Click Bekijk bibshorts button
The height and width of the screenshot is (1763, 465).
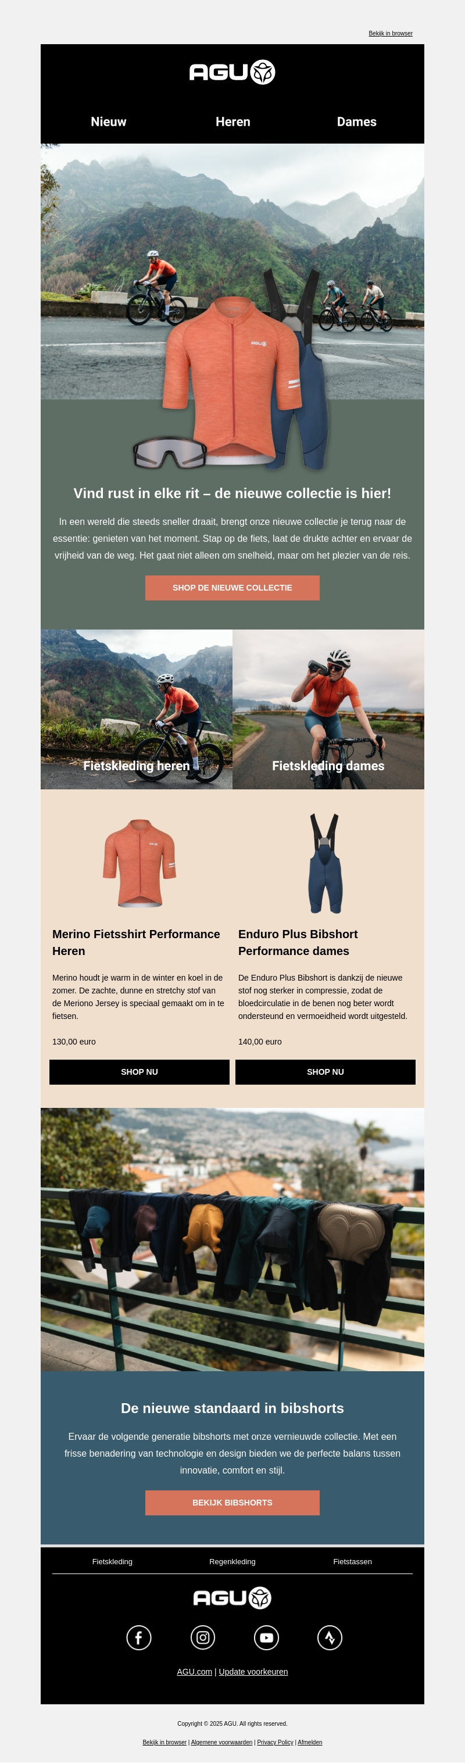coord(232,1503)
